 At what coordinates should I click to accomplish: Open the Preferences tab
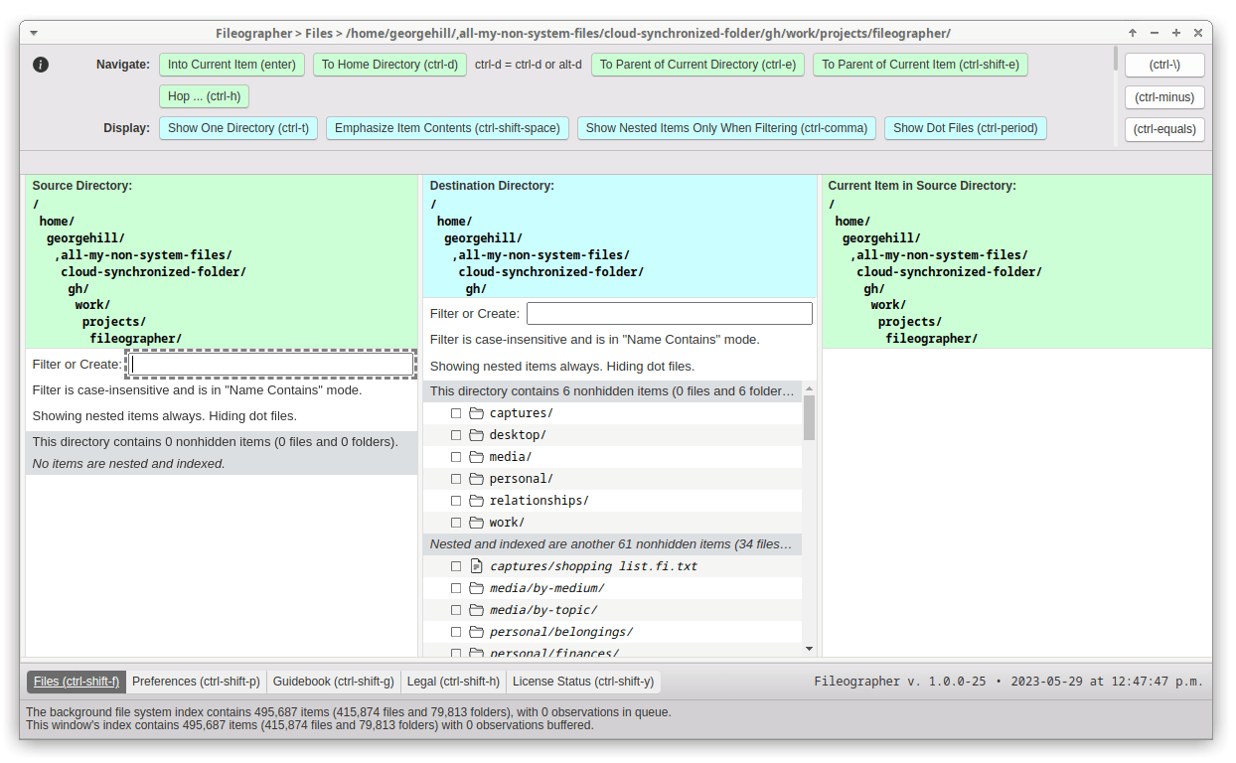click(196, 682)
